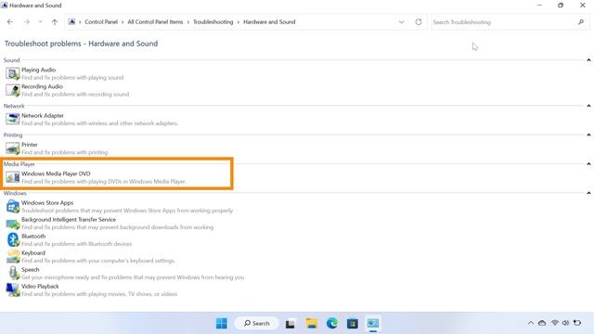Open the Playing Audio troubleshooter icon

[x=12, y=73]
